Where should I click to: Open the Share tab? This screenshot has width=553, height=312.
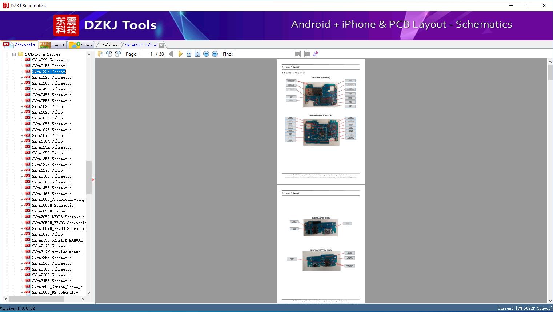pos(81,45)
